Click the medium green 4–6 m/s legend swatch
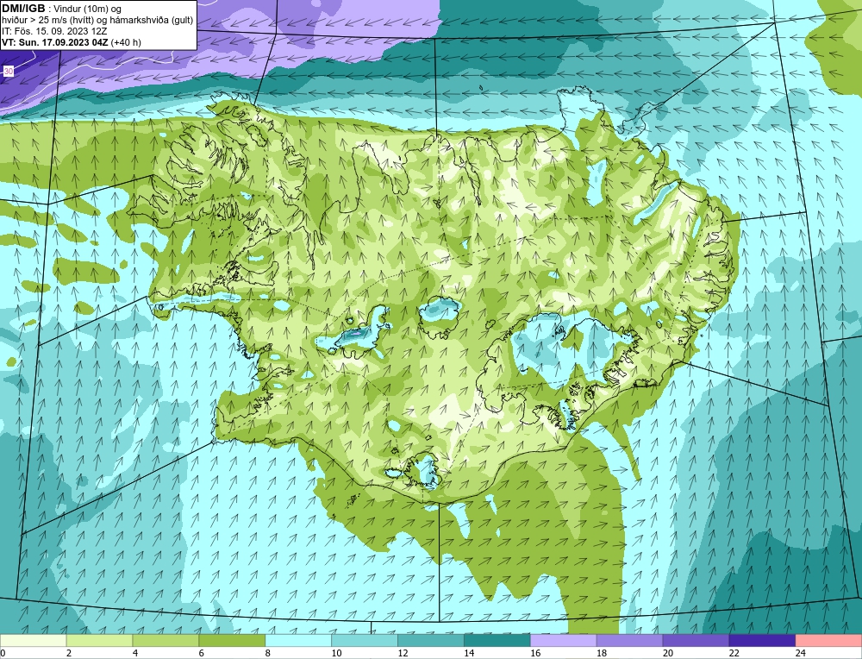The image size is (862, 659). [x=166, y=641]
